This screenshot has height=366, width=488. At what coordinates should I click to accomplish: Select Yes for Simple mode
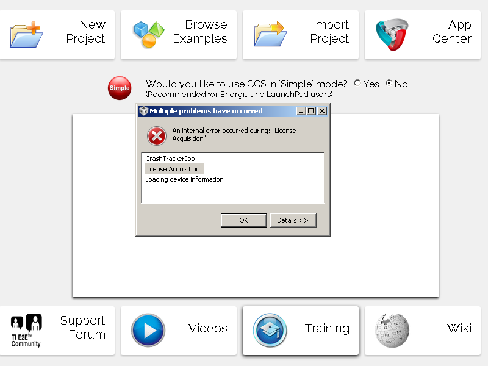coord(357,83)
